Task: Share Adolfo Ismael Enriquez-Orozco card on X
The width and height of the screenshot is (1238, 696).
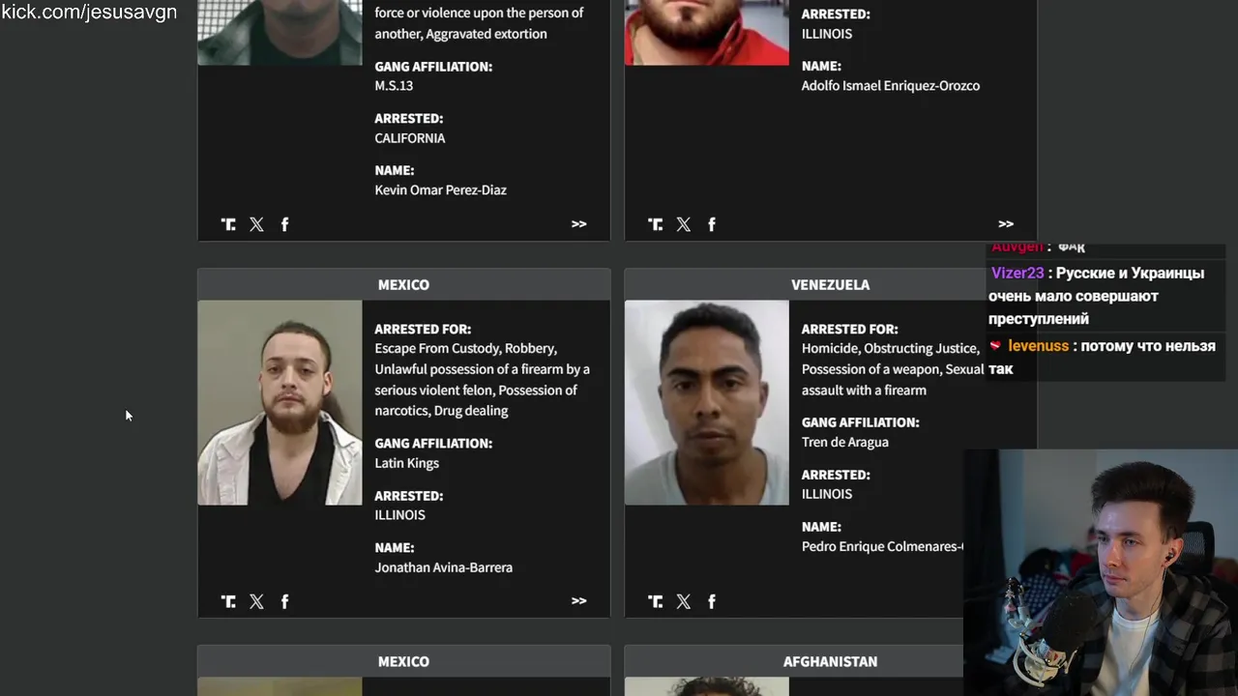Action: (684, 224)
